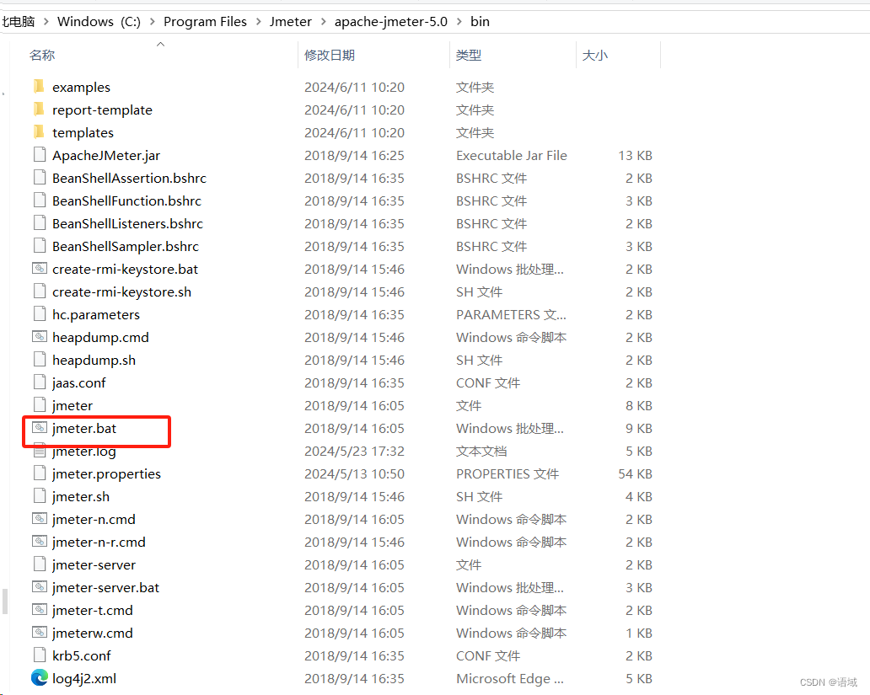Click the heapdump.sh file icon
870x695 pixels.
pyautogui.click(x=40, y=360)
